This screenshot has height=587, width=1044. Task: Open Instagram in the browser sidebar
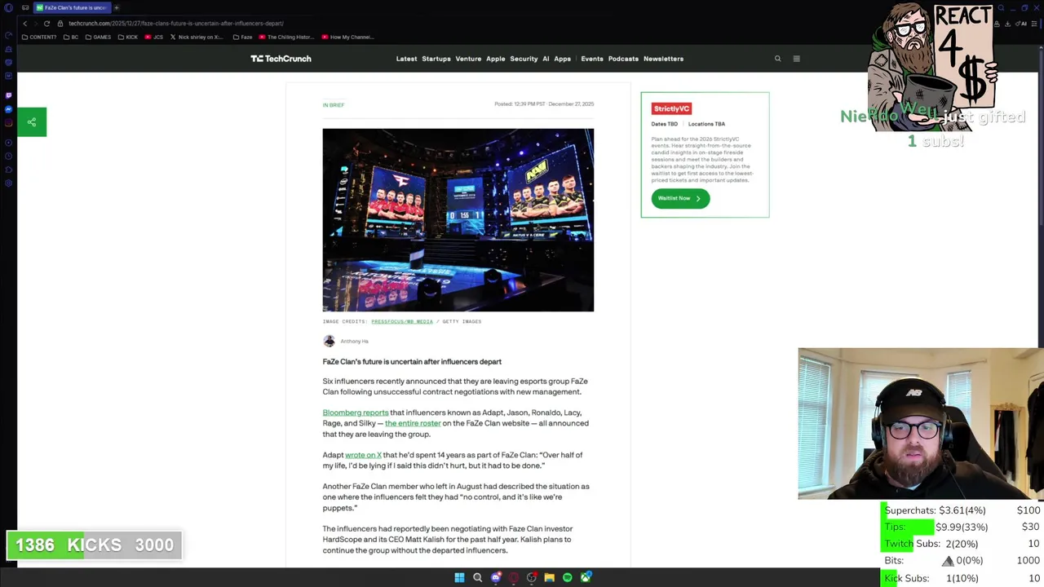tap(8, 123)
